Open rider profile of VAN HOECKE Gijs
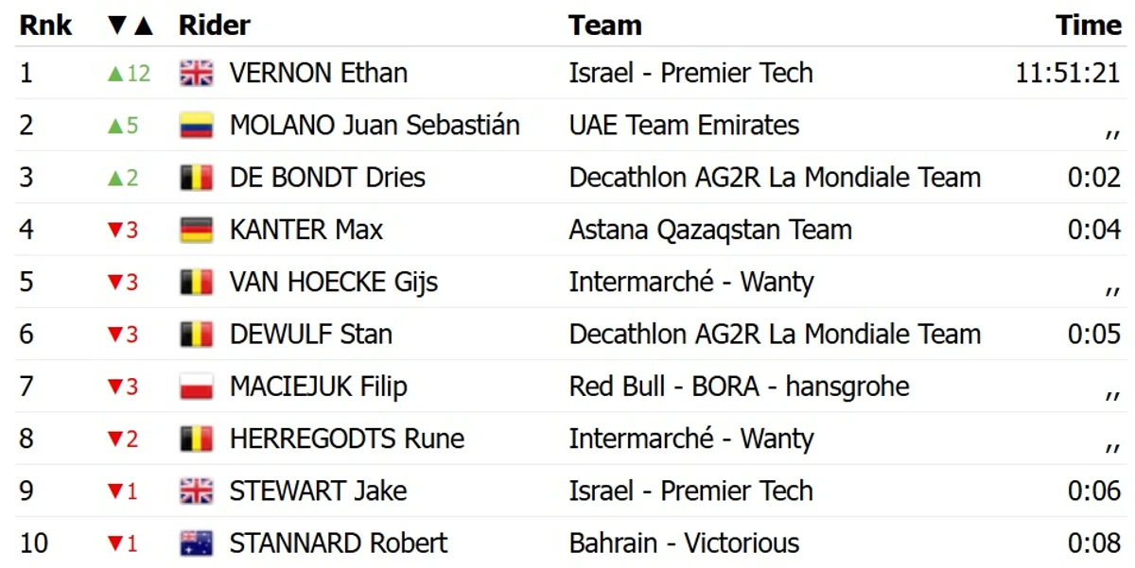Image resolution: width=1135 pixels, height=568 pixels. pos(334,283)
